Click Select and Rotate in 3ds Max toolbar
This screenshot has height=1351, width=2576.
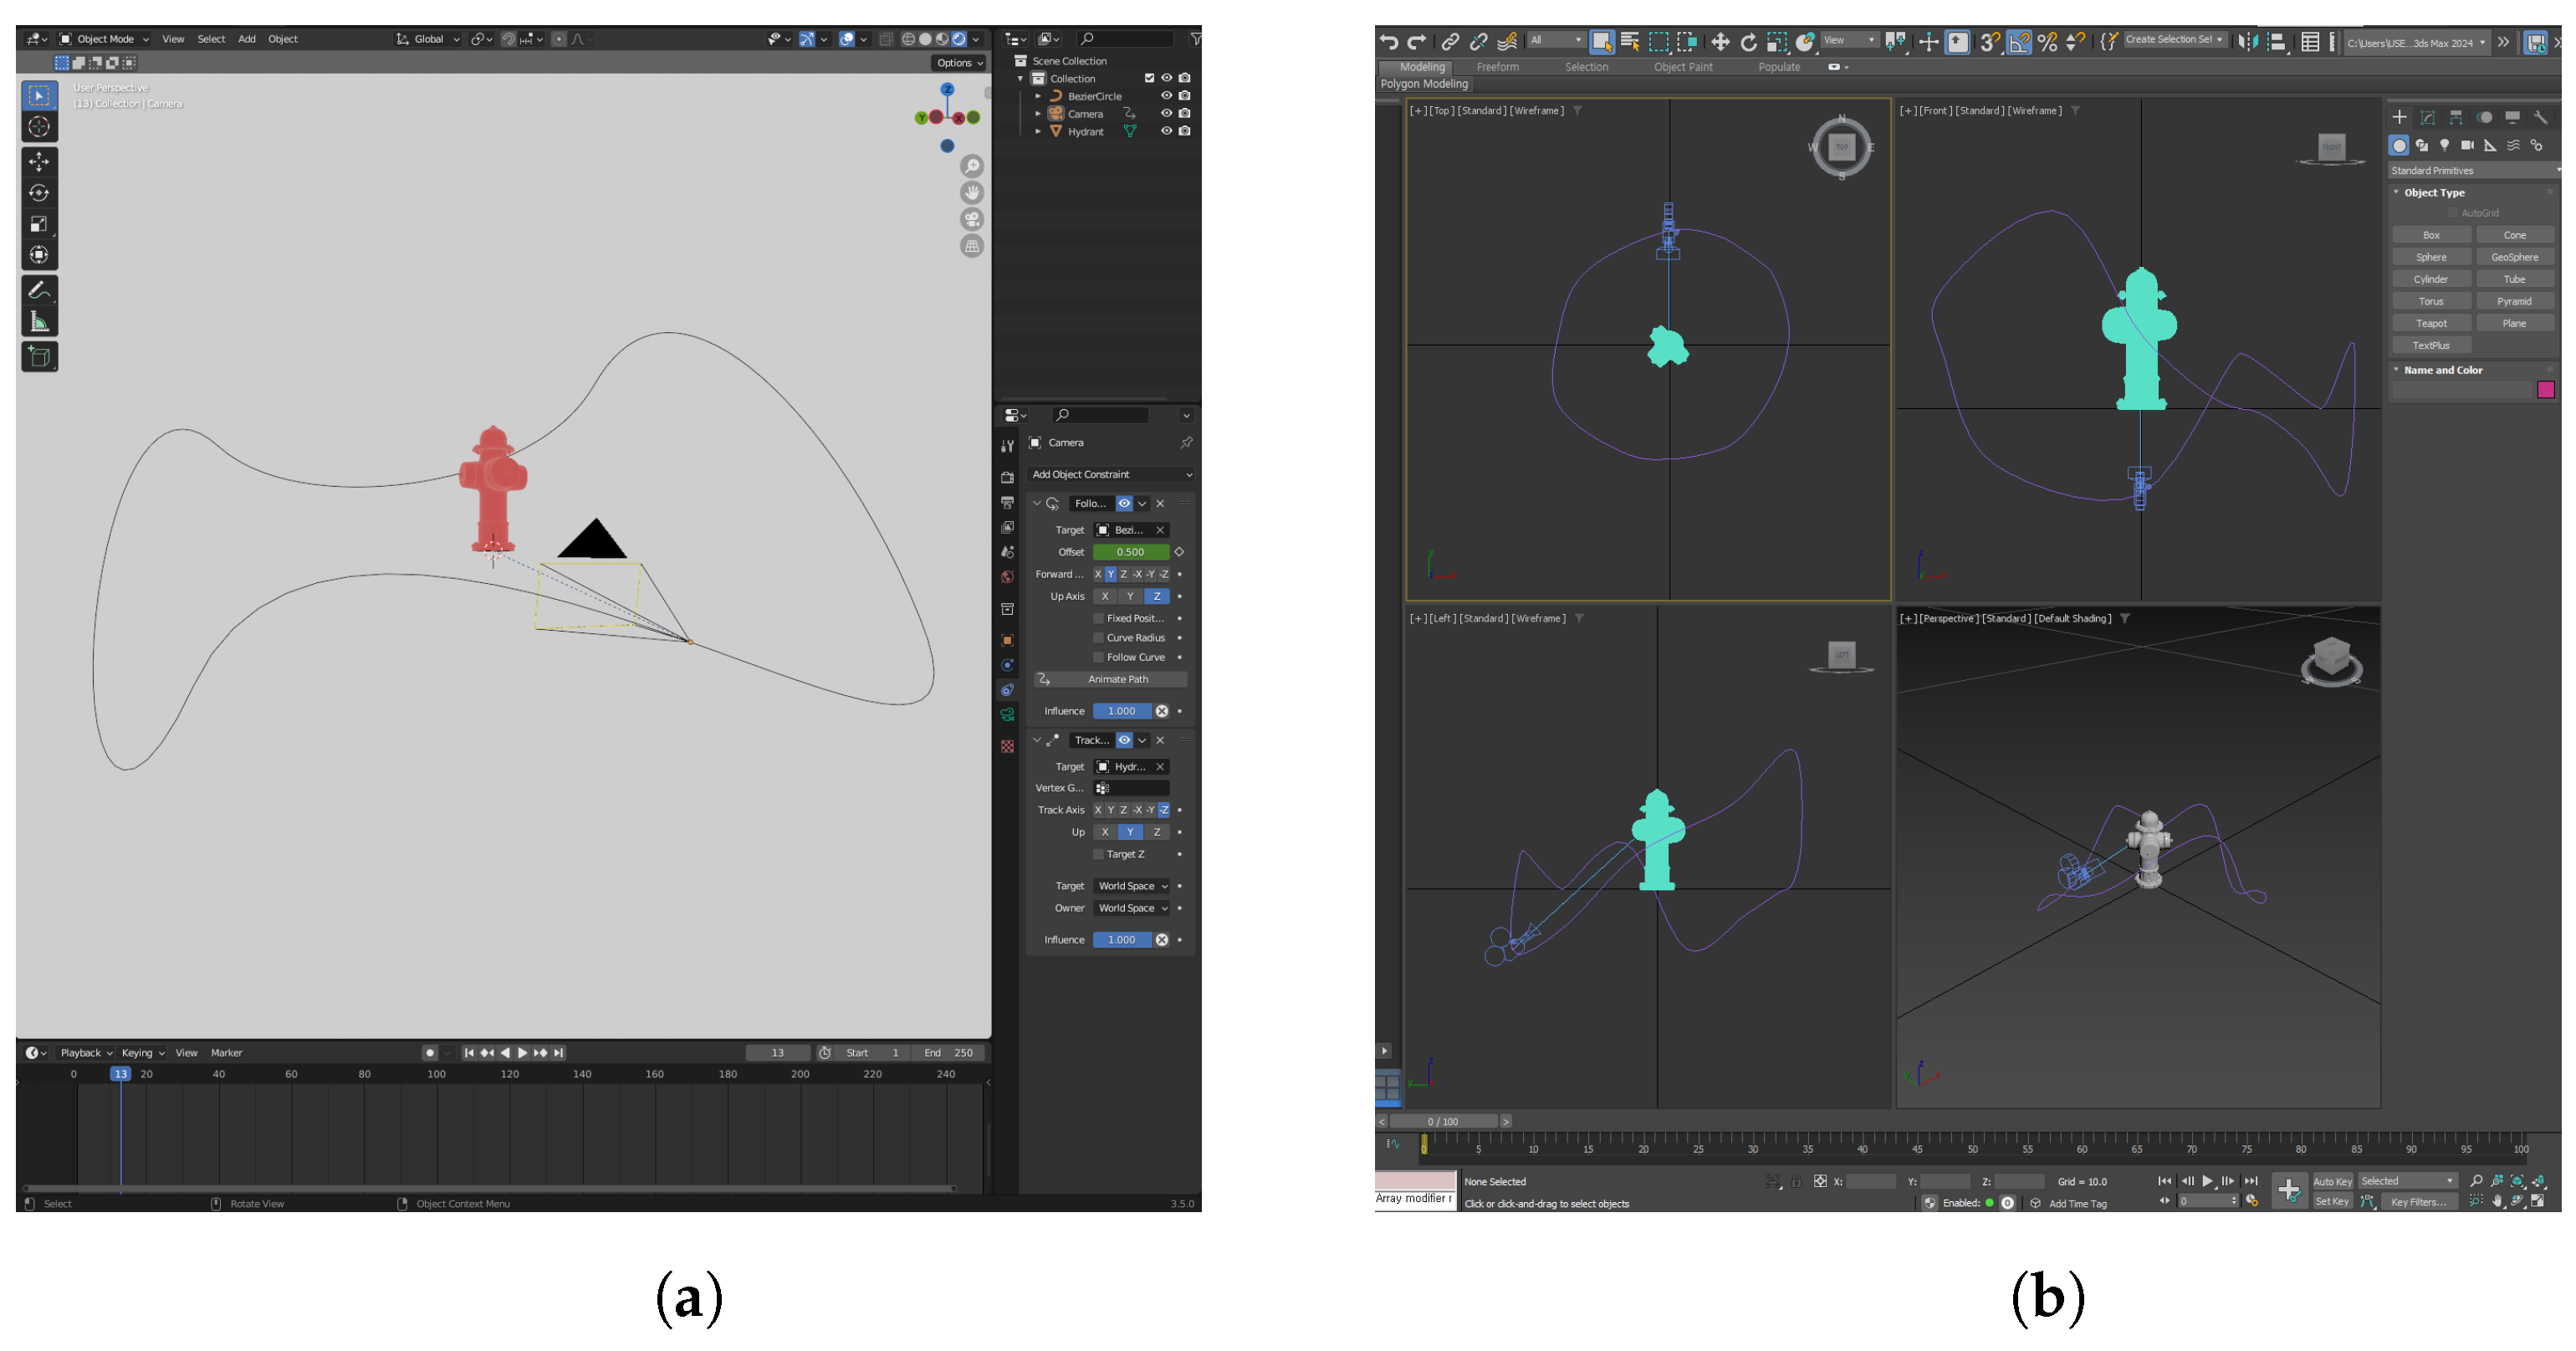pyautogui.click(x=1748, y=41)
